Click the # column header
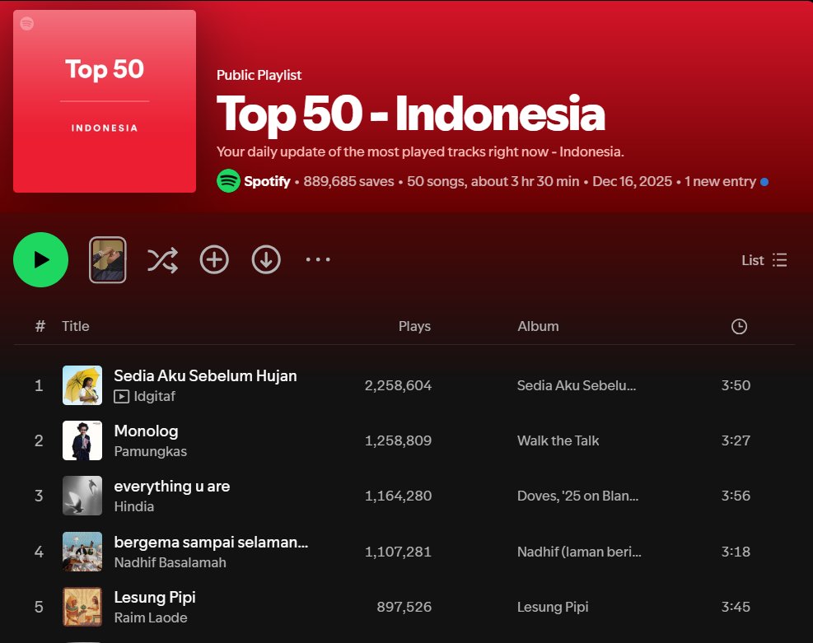 point(40,326)
